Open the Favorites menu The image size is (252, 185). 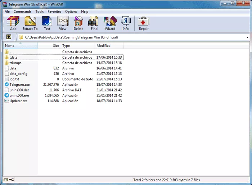click(54, 12)
